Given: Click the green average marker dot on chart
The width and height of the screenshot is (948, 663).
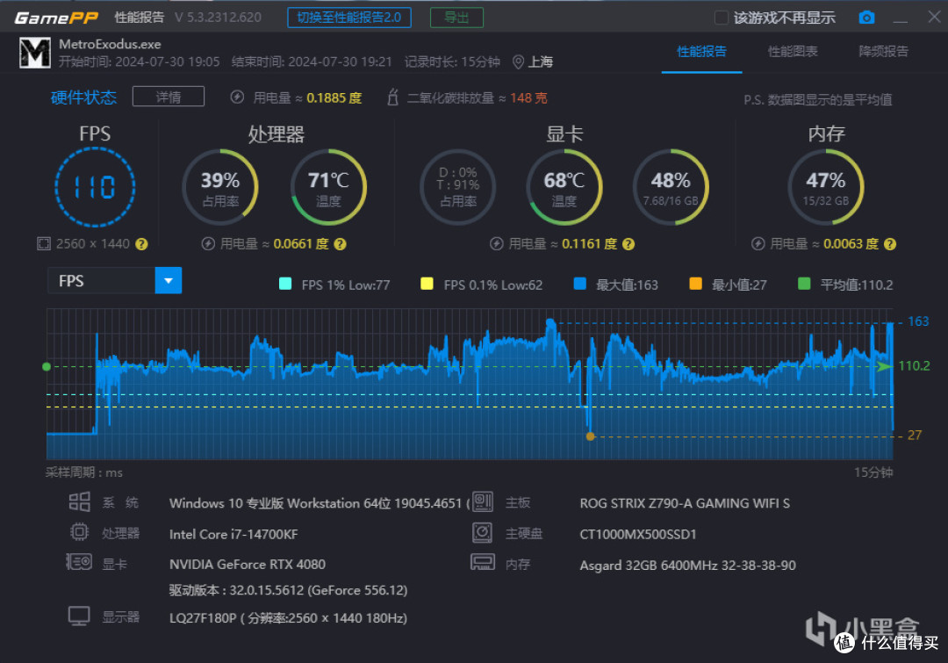Looking at the screenshot, I should 47,366.
